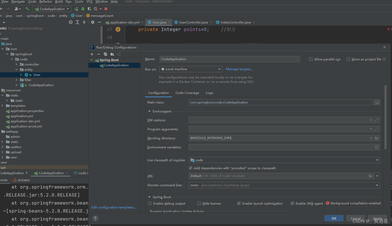Open UserController.java editor tab

click(193, 22)
